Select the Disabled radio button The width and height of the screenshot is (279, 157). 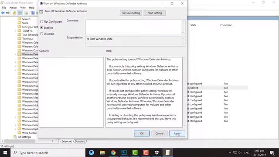[x=42, y=34]
